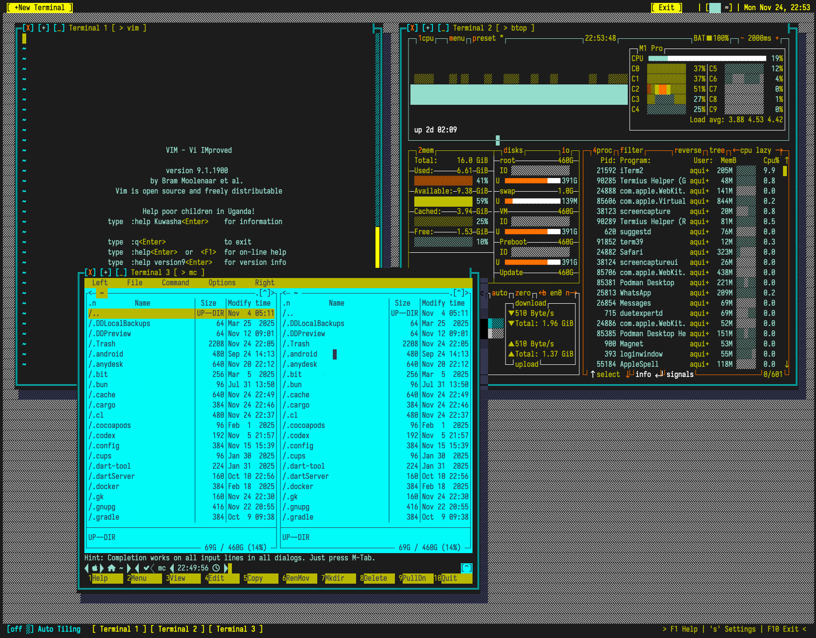Click the Modify time header in left panel
816x638 pixels.
pyautogui.click(x=249, y=303)
